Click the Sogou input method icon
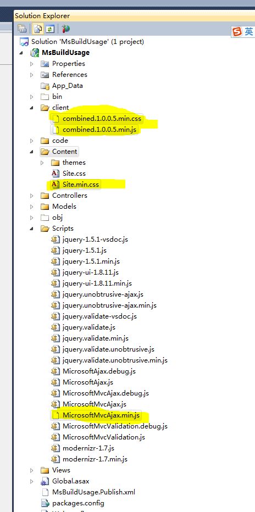255x512 pixels. pos(237,32)
